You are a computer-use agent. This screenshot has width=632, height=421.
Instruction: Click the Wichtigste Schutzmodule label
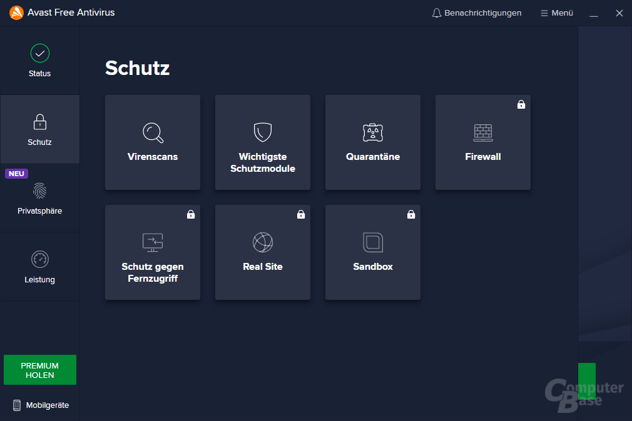click(263, 162)
